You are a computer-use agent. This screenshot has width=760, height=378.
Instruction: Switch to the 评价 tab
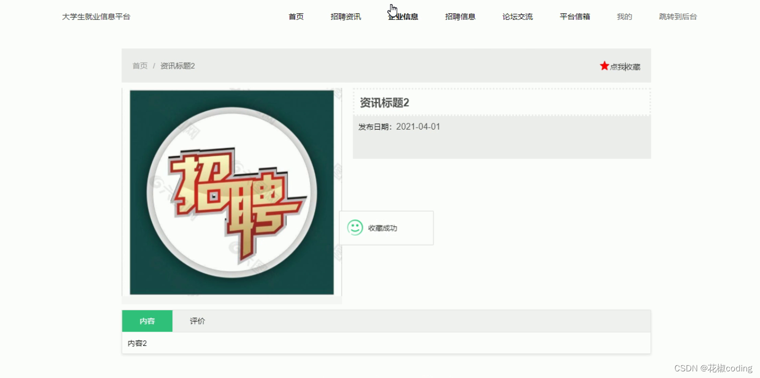197,321
